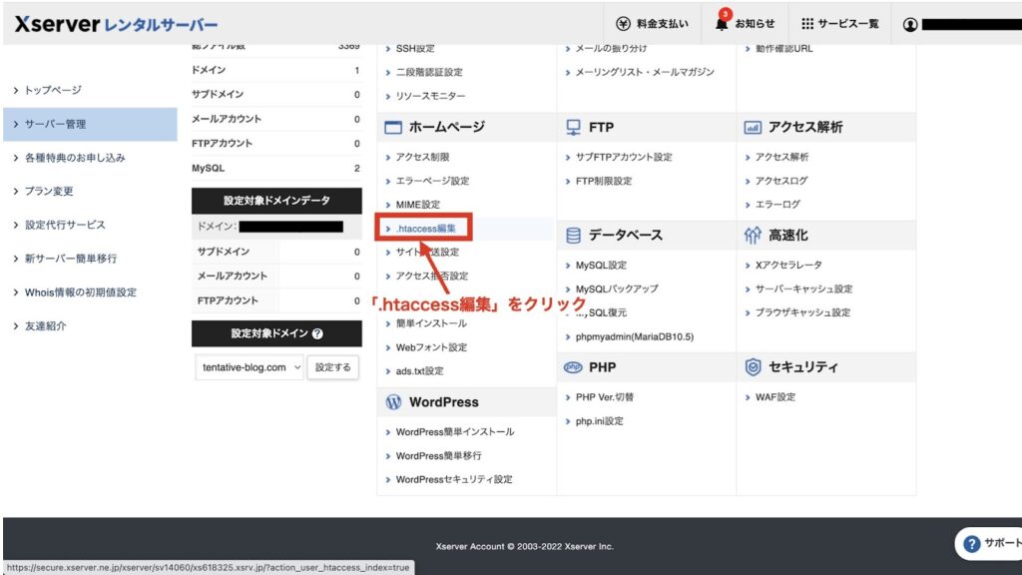Image resolution: width=1022 pixels, height=575 pixels.
Task: Open 新サーバー簡単移行 in sidebar
Action: coord(71,259)
